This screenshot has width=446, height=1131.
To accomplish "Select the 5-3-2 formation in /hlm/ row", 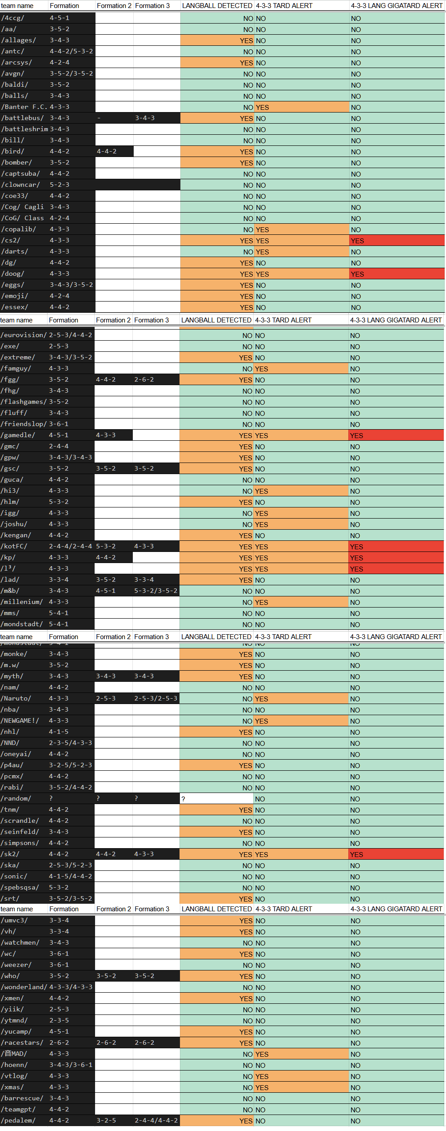I will [x=71, y=502].
